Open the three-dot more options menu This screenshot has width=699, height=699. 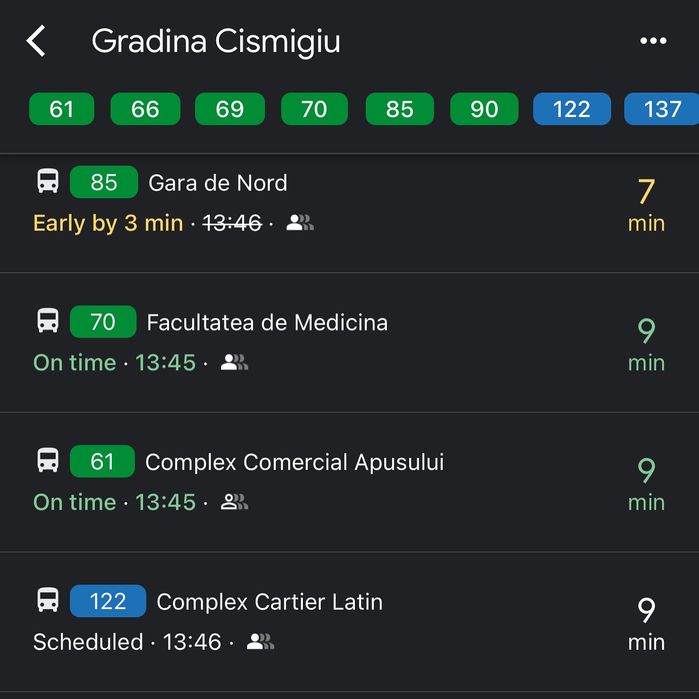click(653, 41)
